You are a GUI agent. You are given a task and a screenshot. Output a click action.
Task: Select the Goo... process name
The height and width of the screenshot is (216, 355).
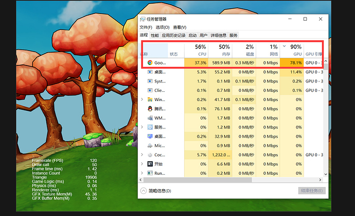pyautogui.click(x=160, y=63)
